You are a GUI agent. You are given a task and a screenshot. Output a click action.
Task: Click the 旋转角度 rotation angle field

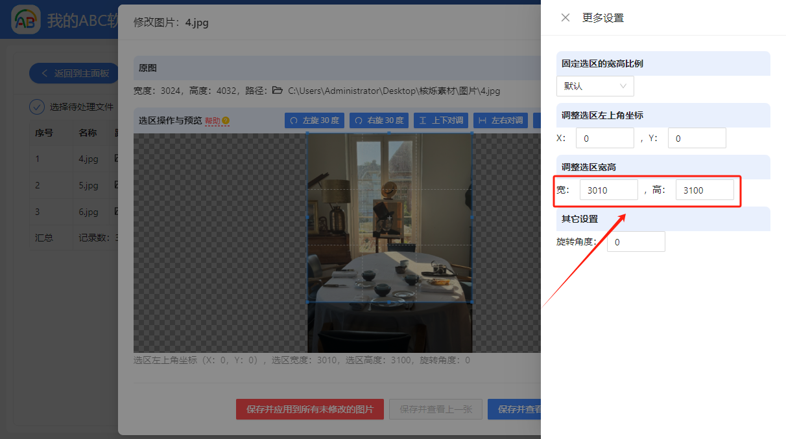636,242
